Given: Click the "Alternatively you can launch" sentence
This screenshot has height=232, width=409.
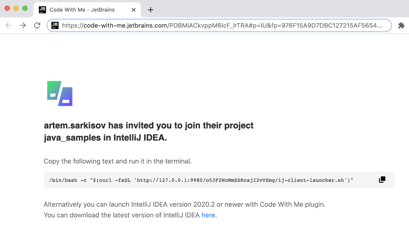Looking at the screenshot, I should pos(184,204).
